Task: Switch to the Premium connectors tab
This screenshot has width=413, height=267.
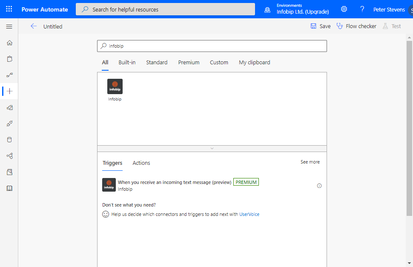Action: (189, 63)
